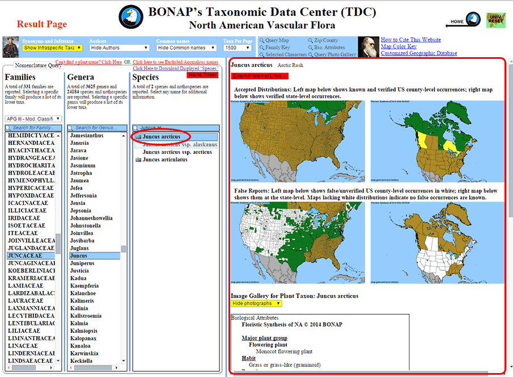
Task: Click the Families list vertical scrollbar thumb
Action: 58,243
